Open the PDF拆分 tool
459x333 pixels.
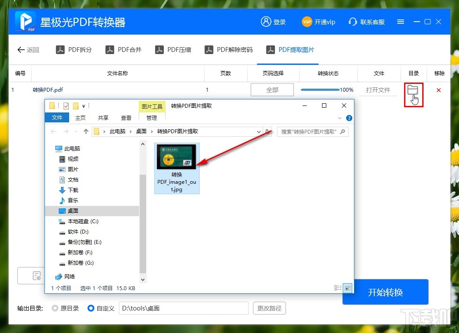pos(74,49)
